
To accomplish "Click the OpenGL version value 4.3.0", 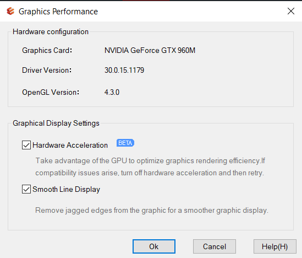I will pyautogui.click(x=112, y=92).
